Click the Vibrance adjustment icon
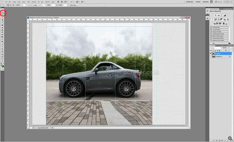This screenshot has width=234, height=142. coord(213,19)
